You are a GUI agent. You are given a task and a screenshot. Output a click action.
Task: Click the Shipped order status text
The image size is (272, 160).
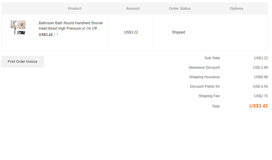[178, 32]
